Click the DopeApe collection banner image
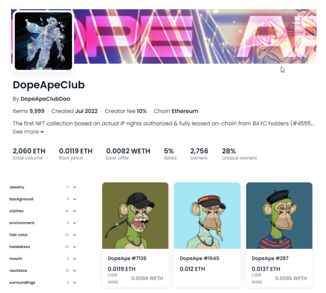This screenshot has width=326, height=293. click(x=195, y=36)
